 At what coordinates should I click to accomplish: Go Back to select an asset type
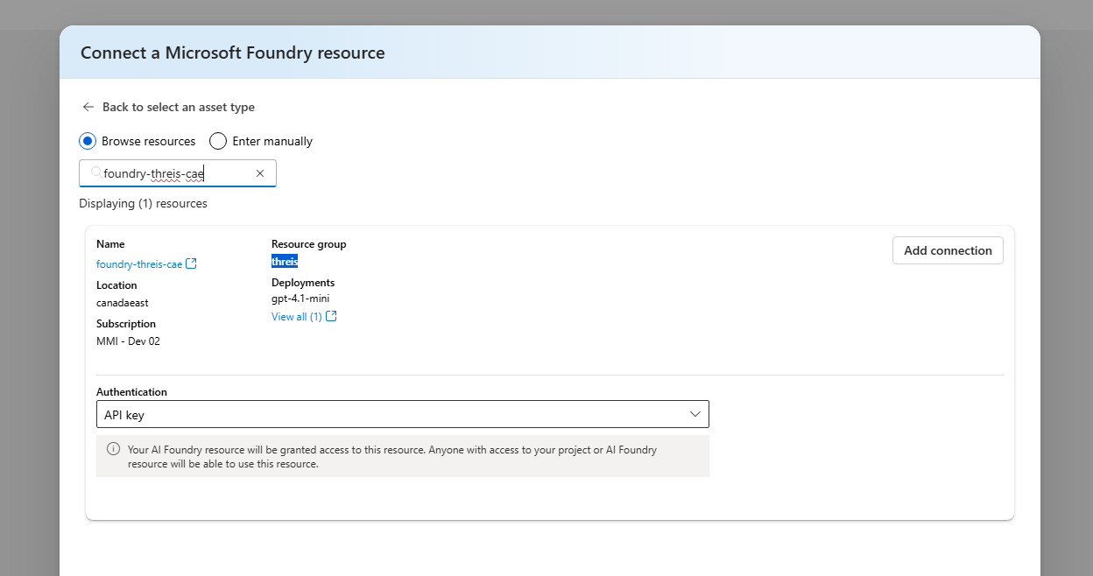tap(179, 107)
